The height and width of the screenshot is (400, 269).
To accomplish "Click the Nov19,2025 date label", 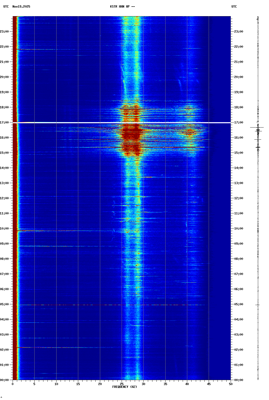I will pyautogui.click(x=21, y=7).
